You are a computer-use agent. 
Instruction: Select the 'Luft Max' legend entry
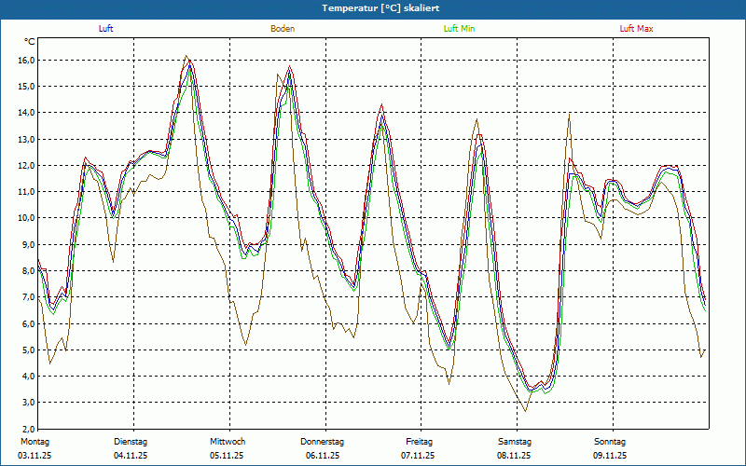637,29
